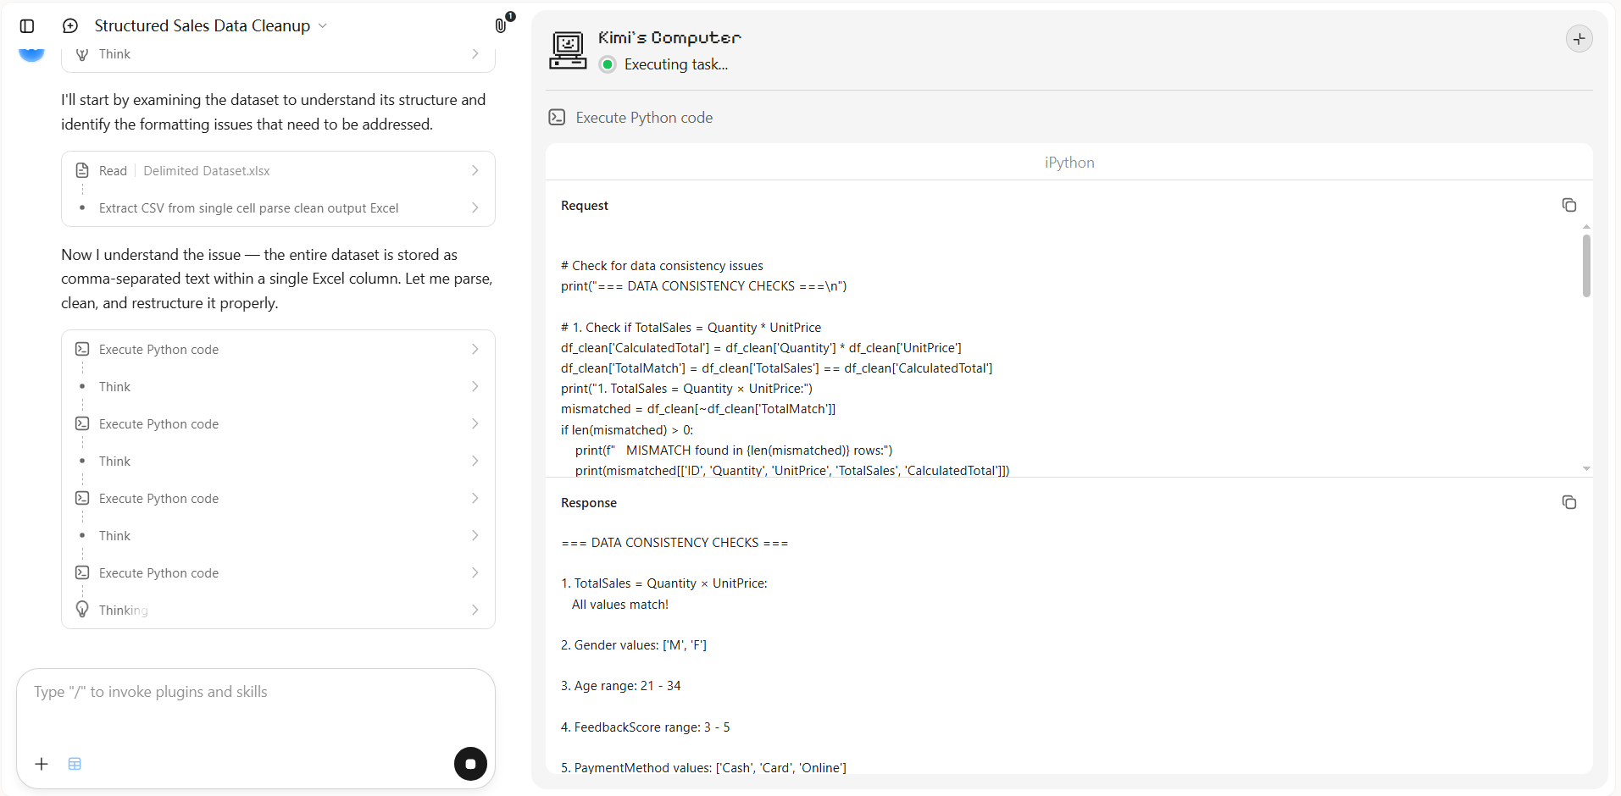This screenshot has height=796, width=1621.
Task: Stop the running task with the stop button
Action: pyautogui.click(x=470, y=764)
